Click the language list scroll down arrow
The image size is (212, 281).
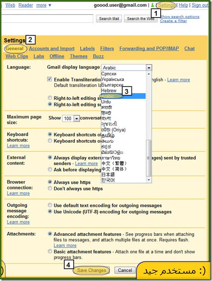click(148, 180)
